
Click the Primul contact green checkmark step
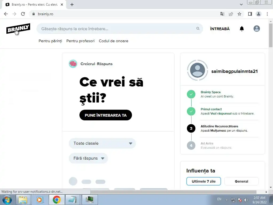coord(191,111)
